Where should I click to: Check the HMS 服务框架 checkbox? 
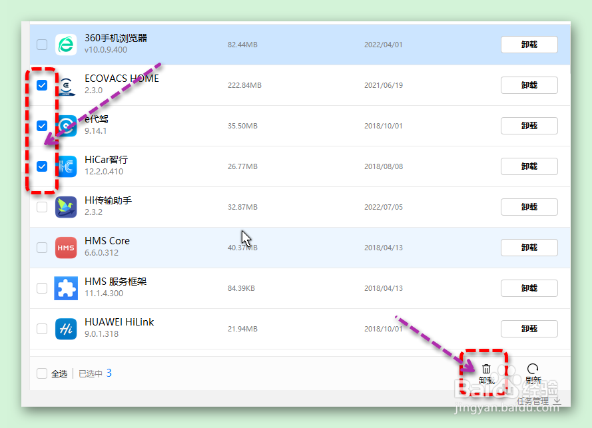42,288
